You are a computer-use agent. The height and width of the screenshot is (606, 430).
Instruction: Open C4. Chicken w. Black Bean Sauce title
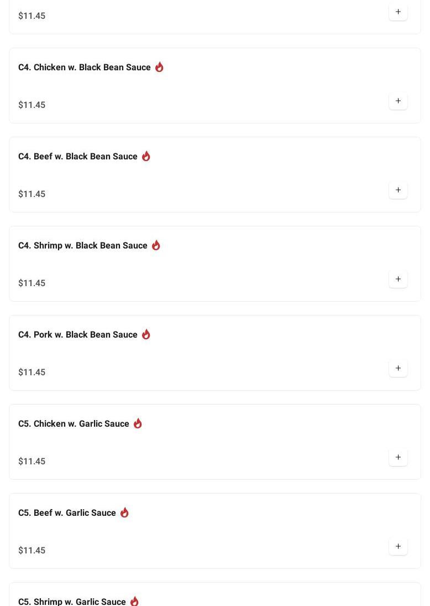point(84,68)
